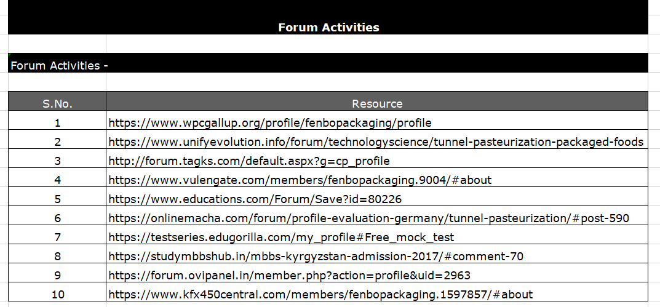Select the 'Forum Activities -' black row
Screen dimensions: 660x307
point(328,63)
